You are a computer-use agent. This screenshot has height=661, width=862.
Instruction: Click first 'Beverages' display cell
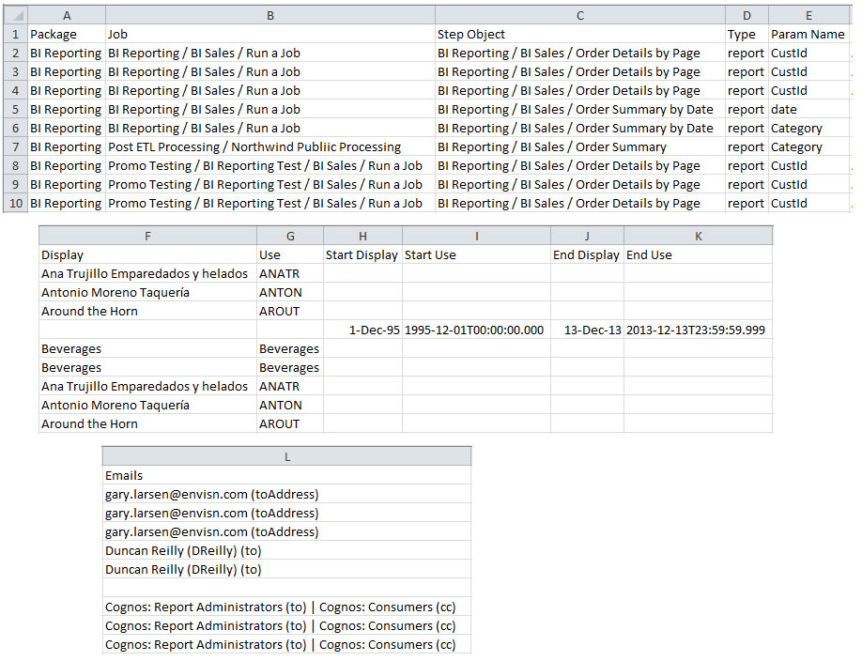pyautogui.click(x=147, y=348)
